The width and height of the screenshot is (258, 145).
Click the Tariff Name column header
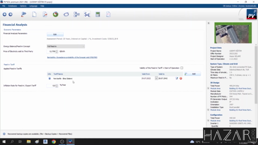(58, 74)
